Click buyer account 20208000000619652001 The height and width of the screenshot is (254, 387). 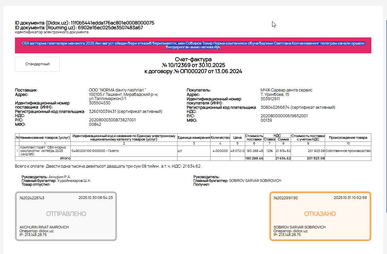(284, 116)
